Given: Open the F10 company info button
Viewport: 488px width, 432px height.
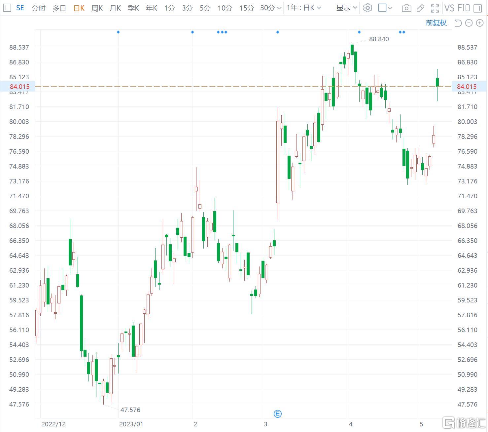Looking at the screenshot, I should pyautogui.click(x=464, y=8).
